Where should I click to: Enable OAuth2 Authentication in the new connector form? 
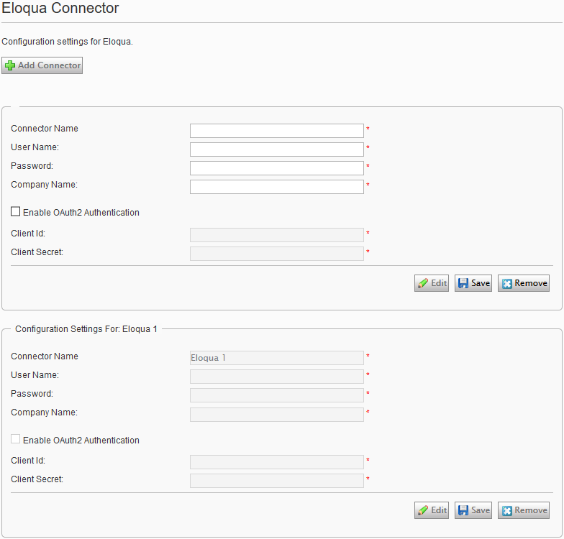tap(16, 211)
